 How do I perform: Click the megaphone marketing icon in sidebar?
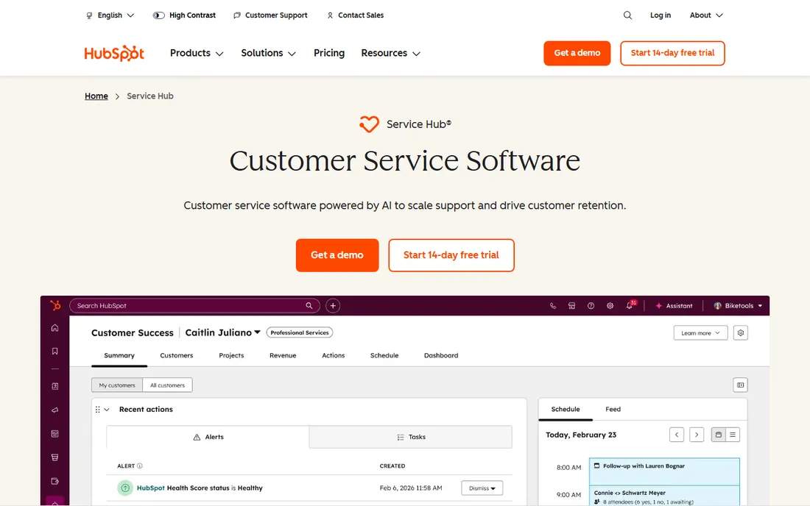(x=54, y=410)
